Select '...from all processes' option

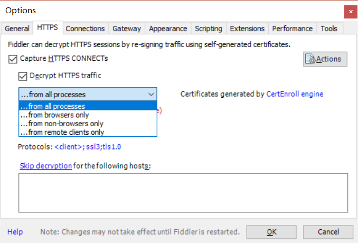88,107
